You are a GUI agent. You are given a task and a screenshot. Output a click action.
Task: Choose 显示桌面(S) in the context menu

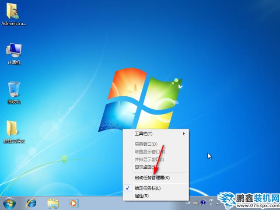tap(156, 167)
